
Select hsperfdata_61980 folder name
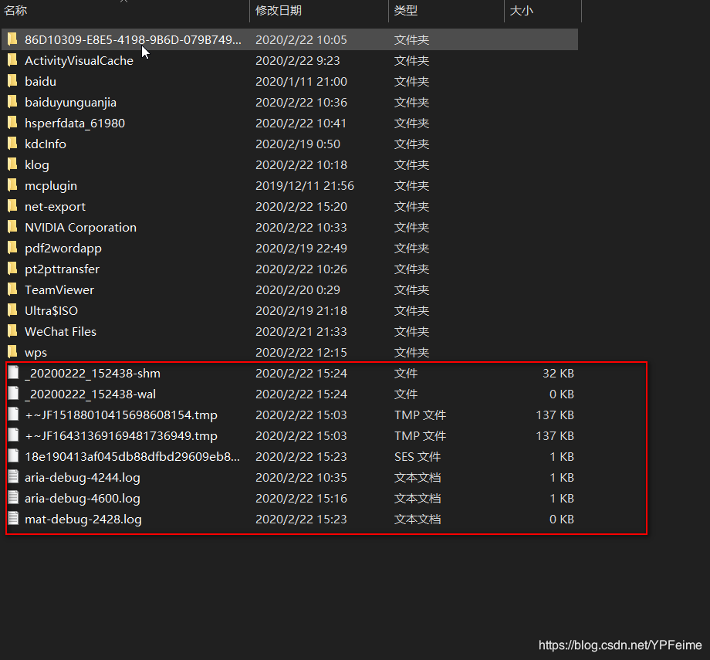tap(75, 124)
